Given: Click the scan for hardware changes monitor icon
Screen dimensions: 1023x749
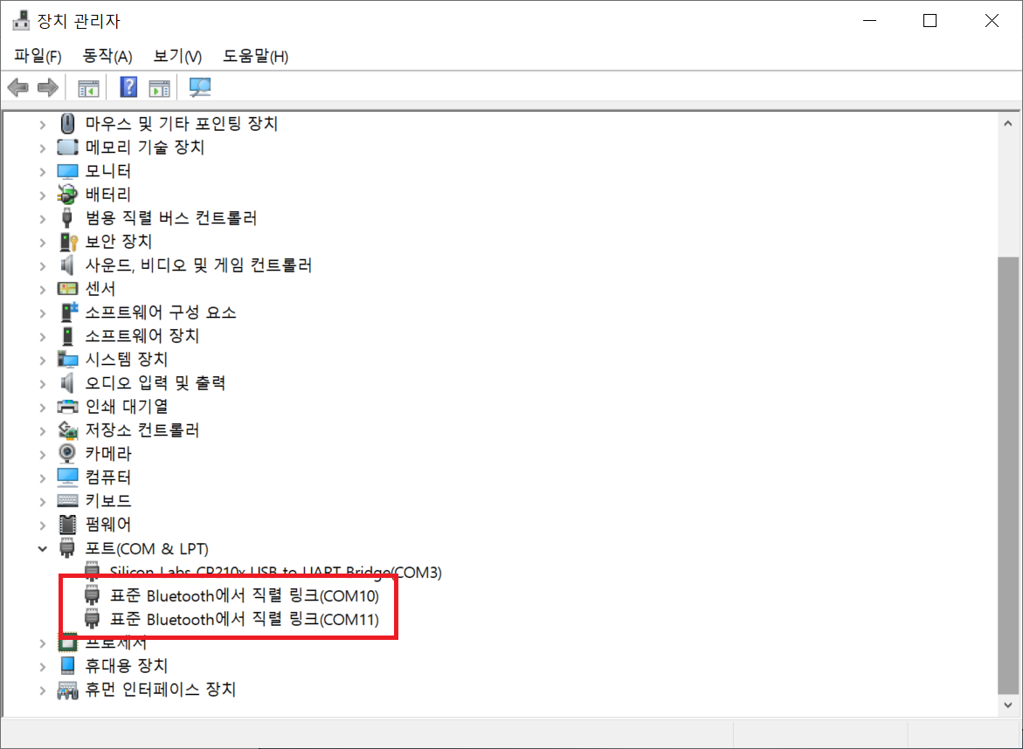Looking at the screenshot, I should tap(200, 87).
